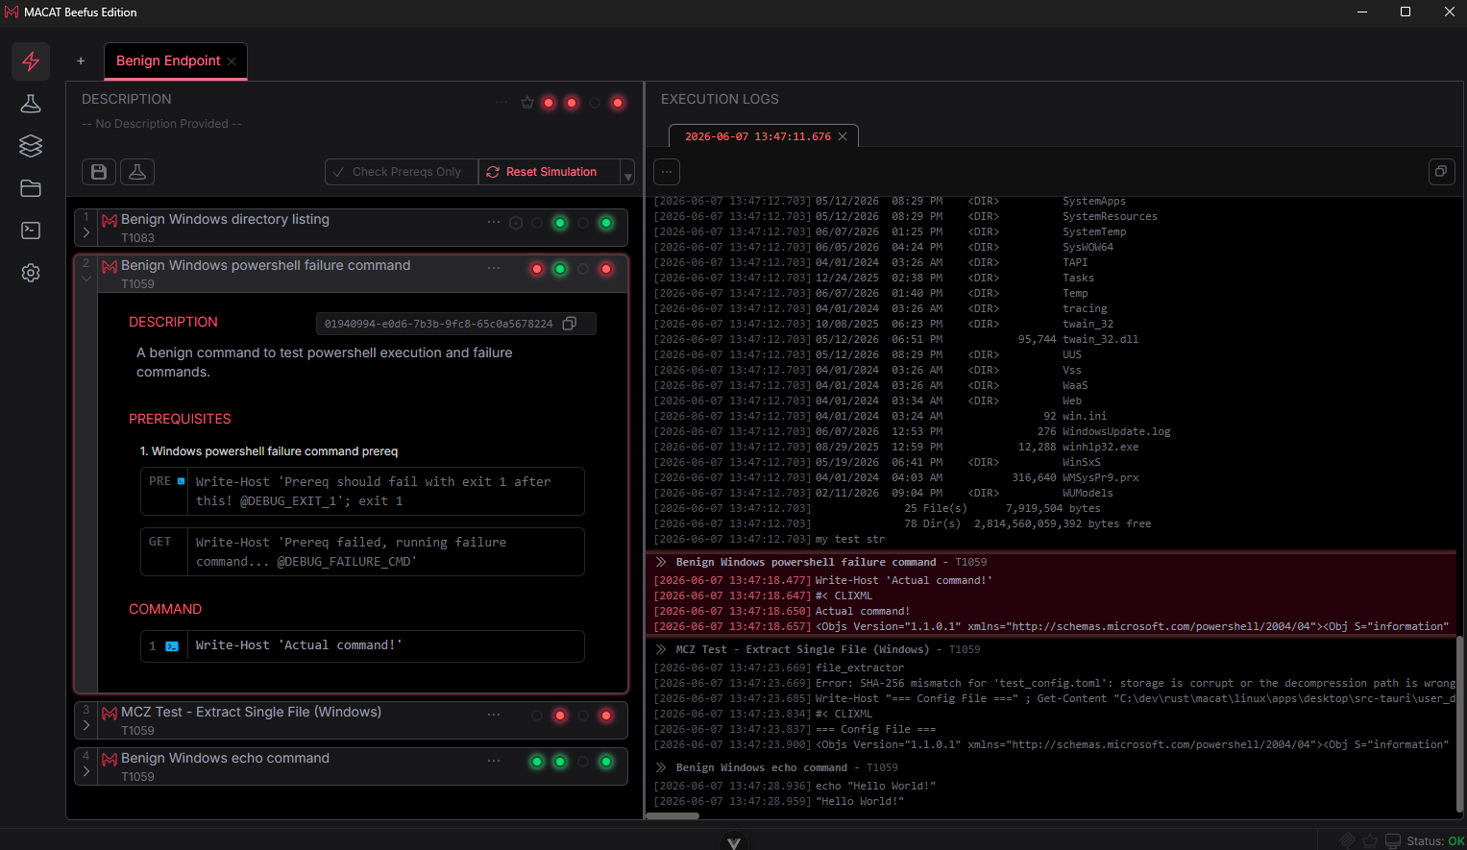Screen dimensions: 1467x850
Task: Click the powershell icon in COMMAND line 1
Action: (x=172, y=646)
